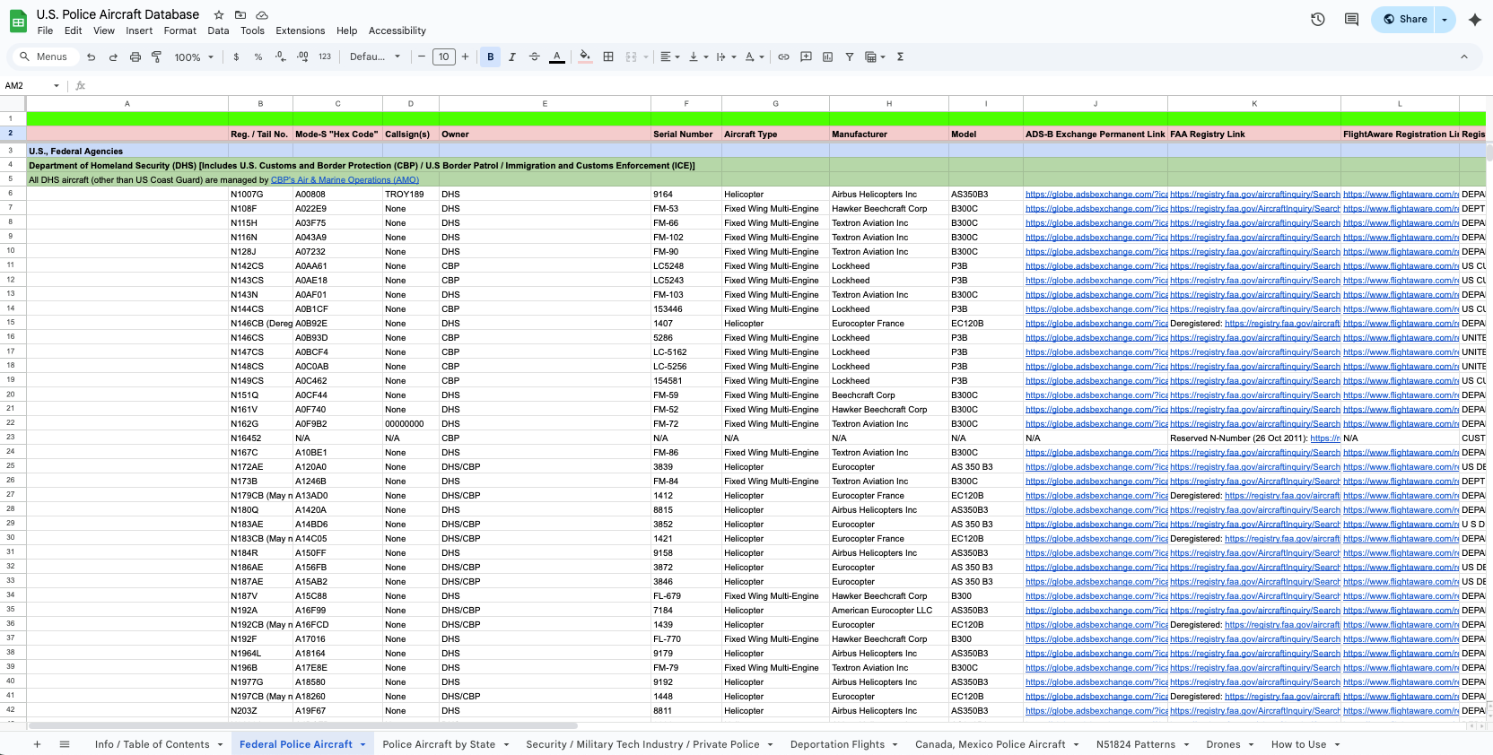Screen dimensions: 1493x755
Task: Open text wrapping dropdown
Action: coord(726,56)
